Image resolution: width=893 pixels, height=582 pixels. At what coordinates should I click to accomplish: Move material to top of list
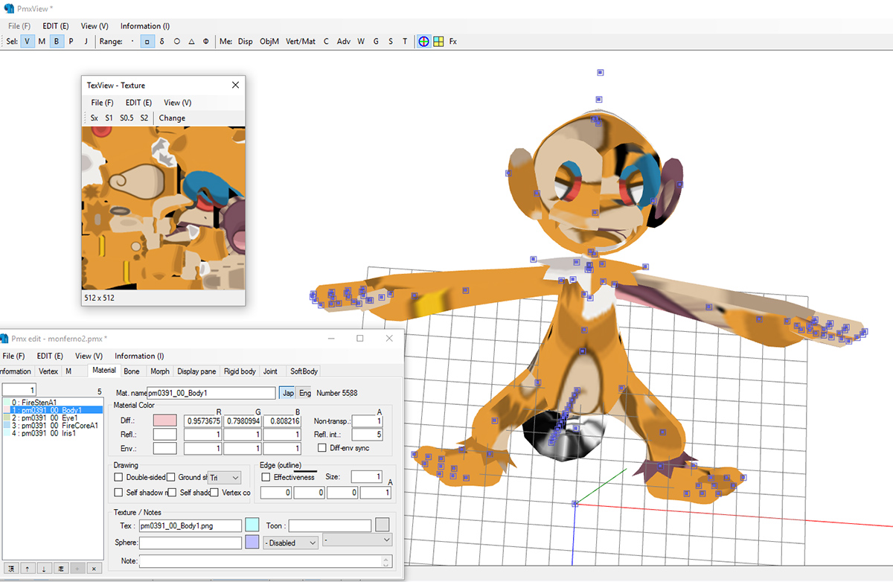point(10,568)
